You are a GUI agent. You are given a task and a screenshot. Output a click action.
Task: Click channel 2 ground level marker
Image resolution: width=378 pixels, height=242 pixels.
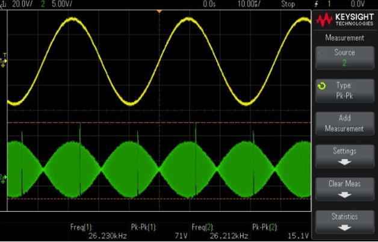point(3,177)
